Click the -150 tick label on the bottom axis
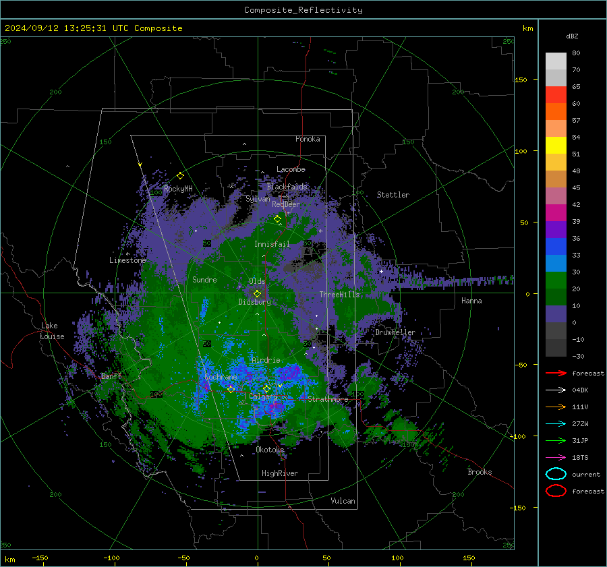This screenshot has height=567, width=607. click(40, 558)
